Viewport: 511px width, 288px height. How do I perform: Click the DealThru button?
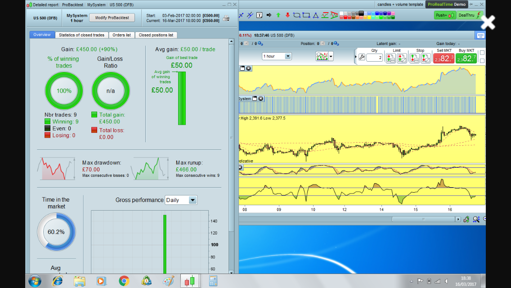pyautogui.click(x=470, y=15)
